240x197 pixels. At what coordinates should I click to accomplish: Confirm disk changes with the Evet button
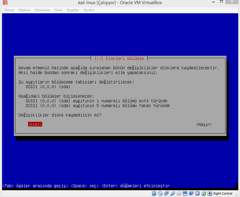point(35,124)
